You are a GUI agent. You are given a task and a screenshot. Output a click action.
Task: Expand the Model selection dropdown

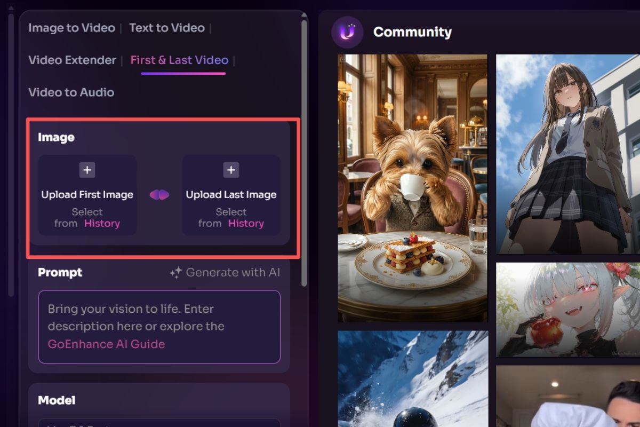159,422
